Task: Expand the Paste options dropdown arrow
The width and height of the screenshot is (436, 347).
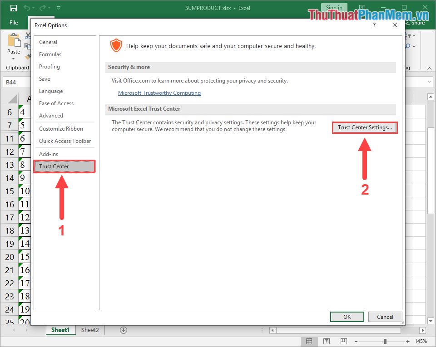Action: click(x=13, y=59)
